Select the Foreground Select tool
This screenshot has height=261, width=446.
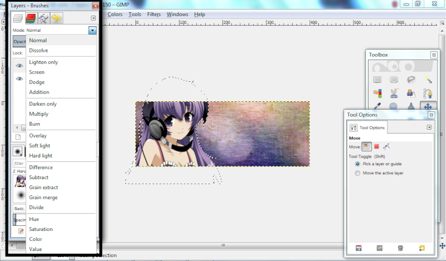tap(411, 93)
